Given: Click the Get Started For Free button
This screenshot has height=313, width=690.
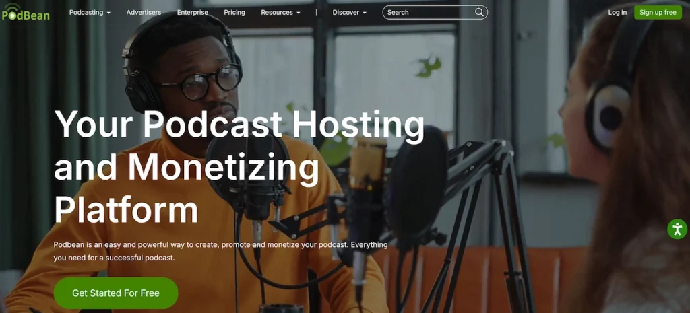Looking at the screenshot, I should click(x=116, y=293).
